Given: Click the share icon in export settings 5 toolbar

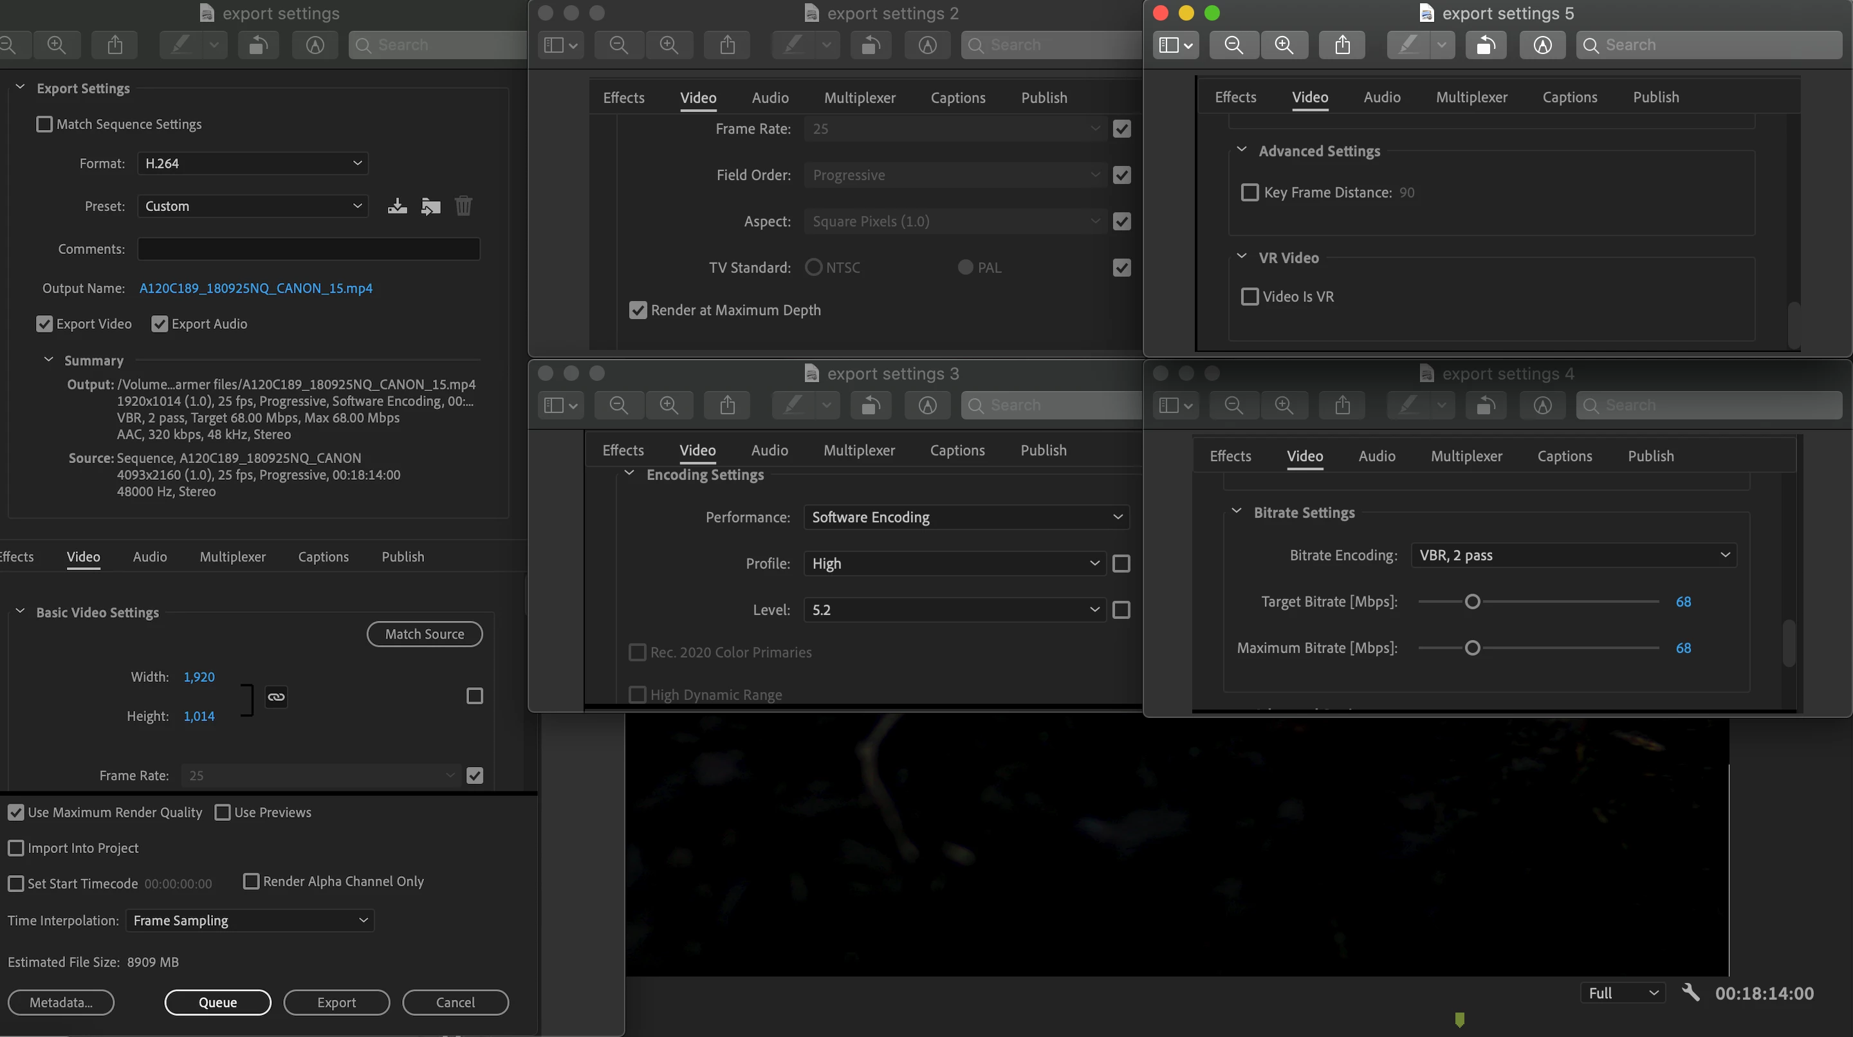Looking at the screenshot, I should coord(1342,45).
